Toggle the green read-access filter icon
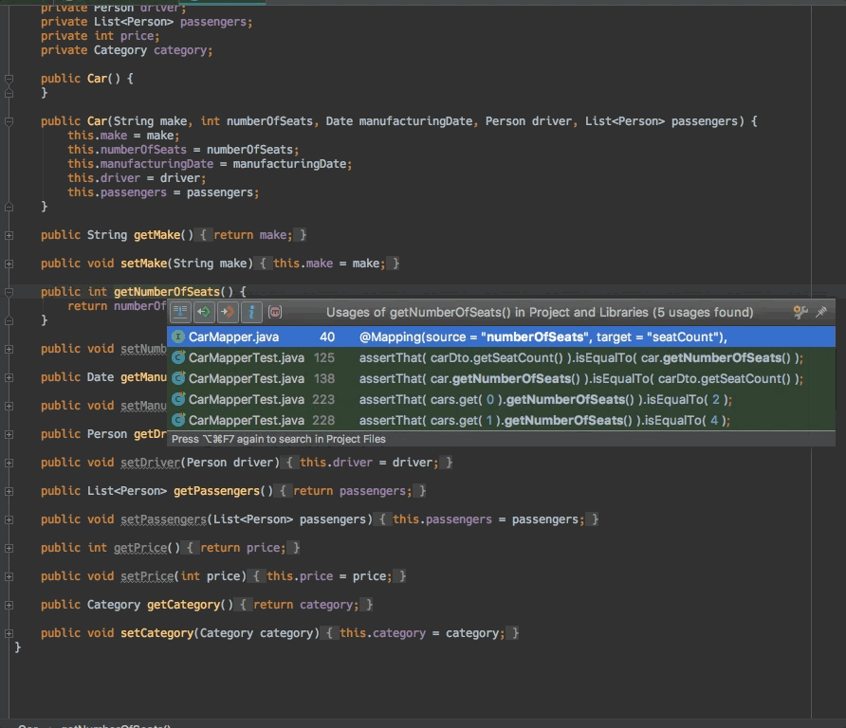The height and width of the screenshot is (728, 846). (202, 311)
